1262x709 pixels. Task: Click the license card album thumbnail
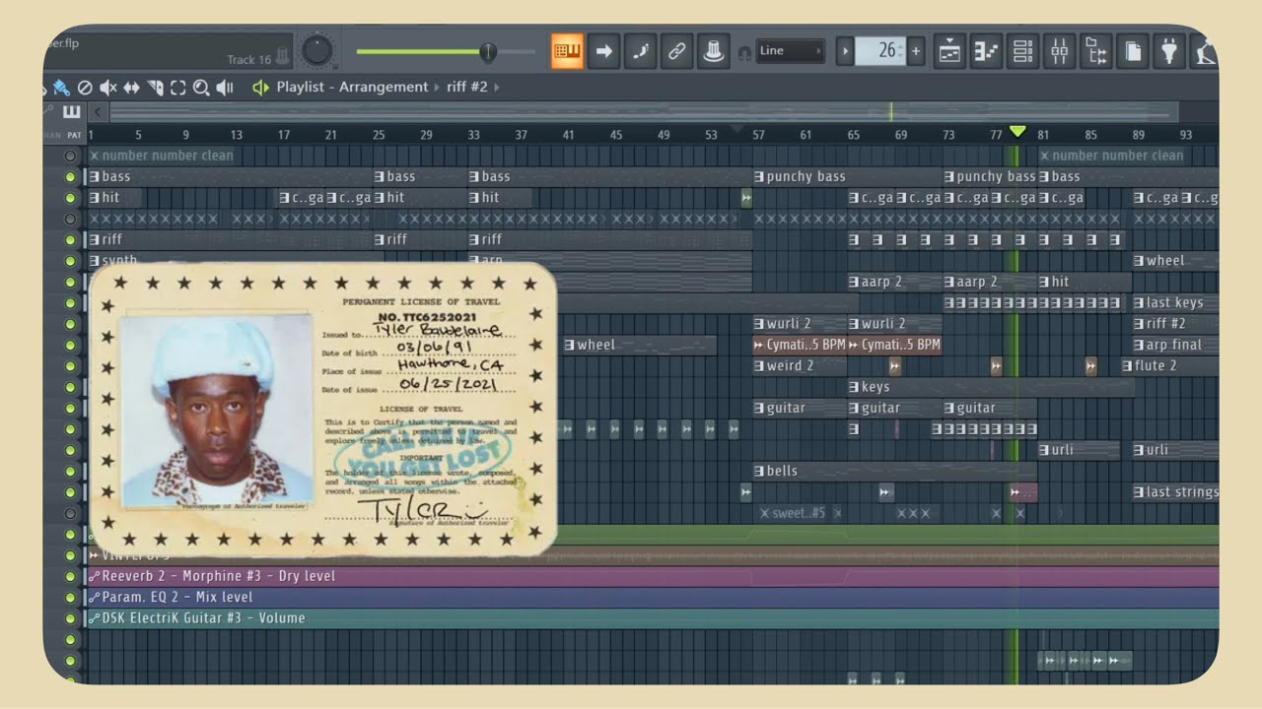pyautogui.click(x=322, y=412)
